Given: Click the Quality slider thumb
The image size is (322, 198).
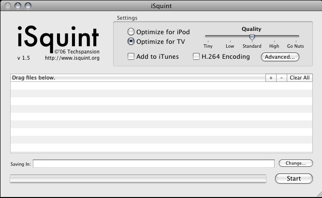Looking at the screenshot, I should [x=252, y=37].
